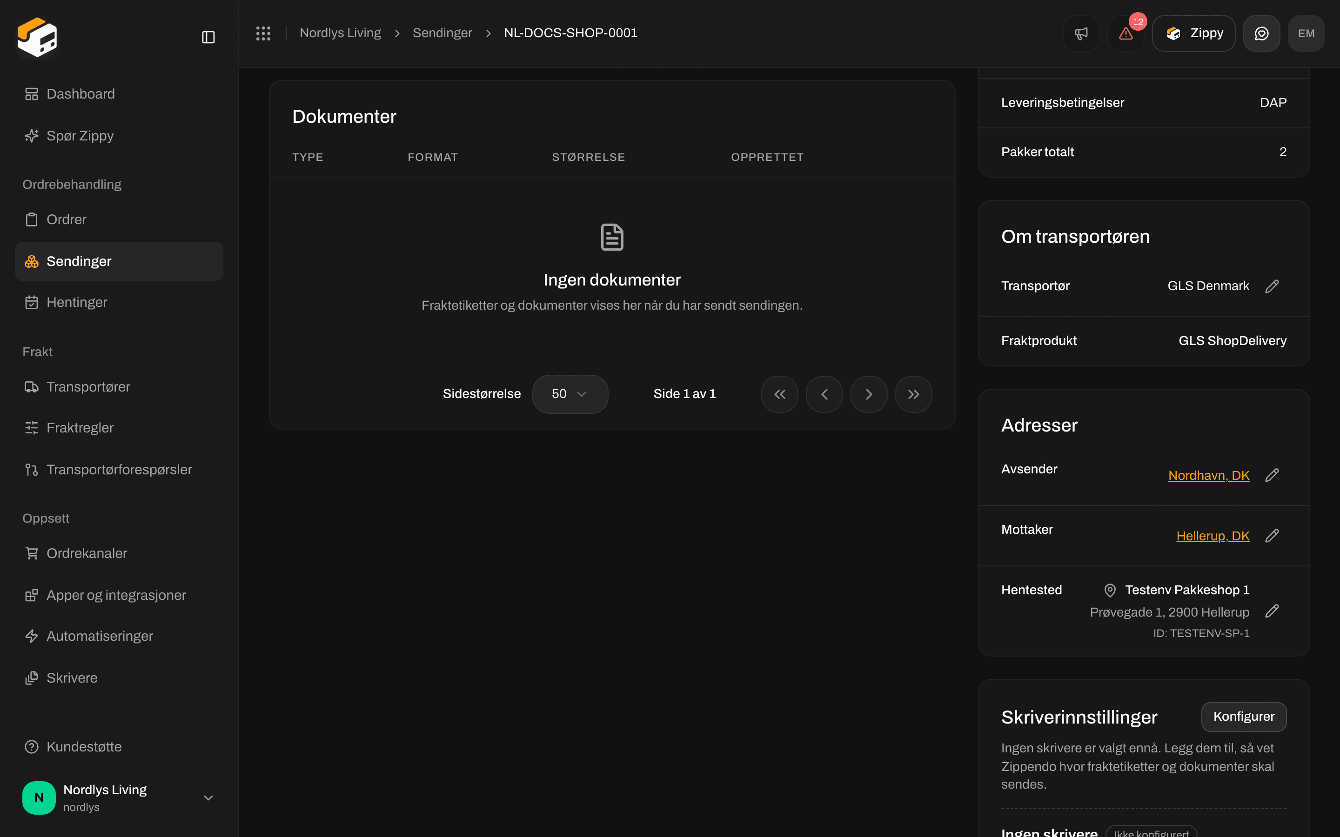Open the Hellerup, DK recipient link
Viewport: 1340px width, 837px height.
pos(1213,536)
